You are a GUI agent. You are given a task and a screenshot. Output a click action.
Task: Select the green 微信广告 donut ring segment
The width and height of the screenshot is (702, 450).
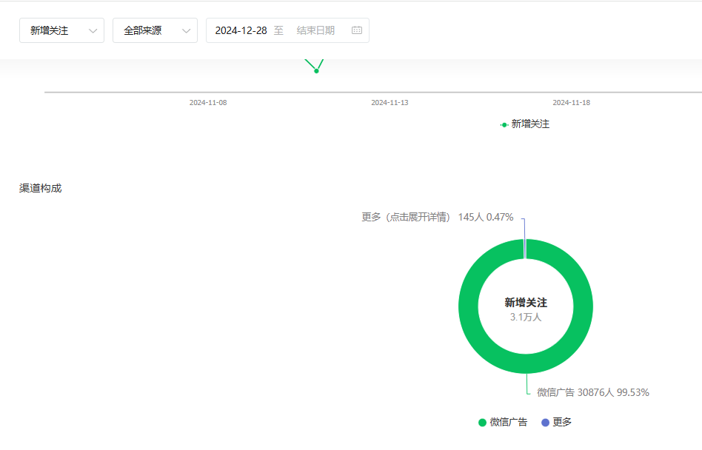pos(468,306)
